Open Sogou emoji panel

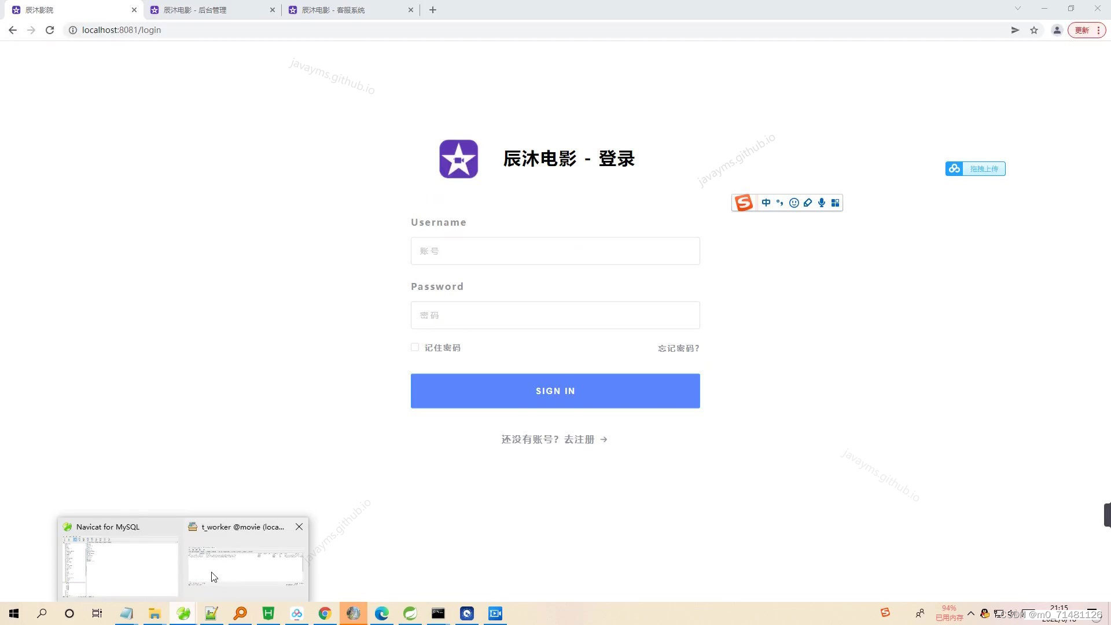pyautogui.click(x=794, y=203)
